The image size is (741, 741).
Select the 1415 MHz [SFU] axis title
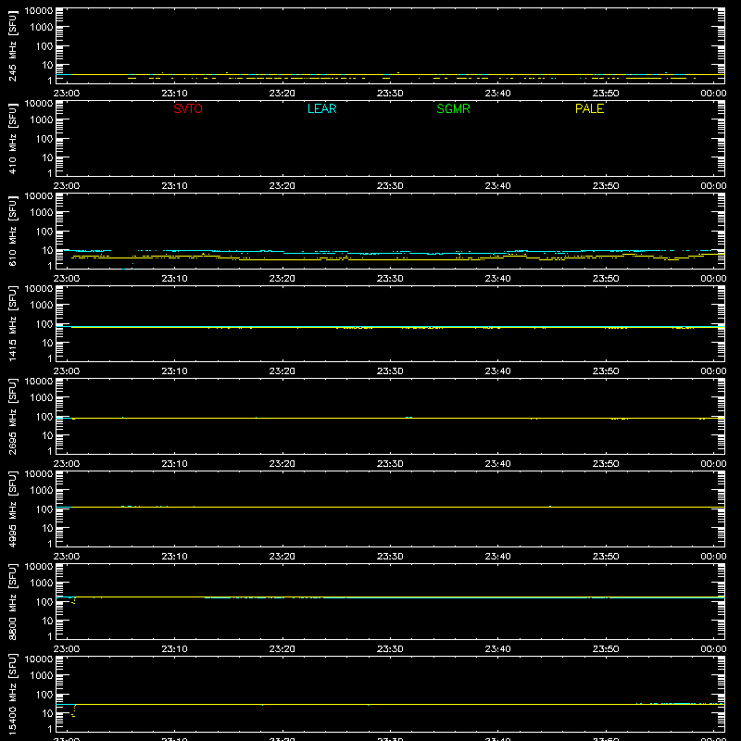[13, 323]
